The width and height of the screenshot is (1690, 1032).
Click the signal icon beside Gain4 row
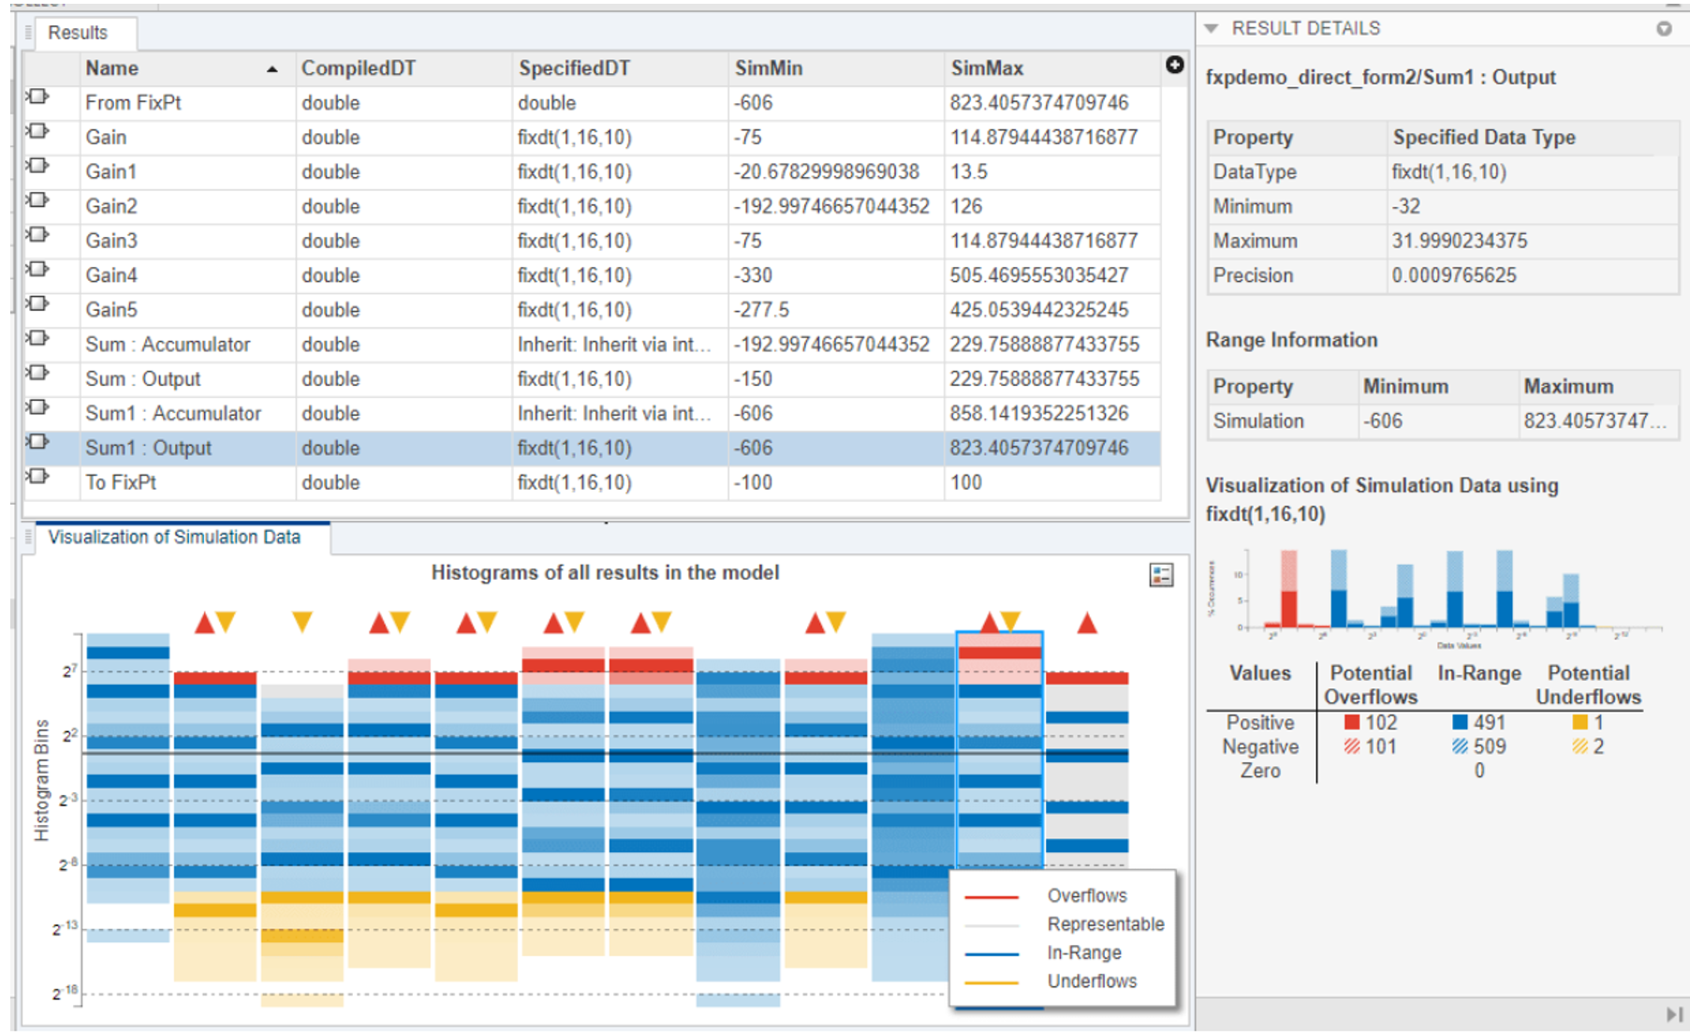tap(37, 270)
